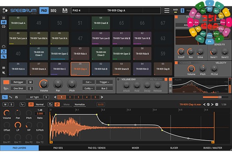Toggle the orange phase invert icon
232x157 pixels.
(57, 105)
